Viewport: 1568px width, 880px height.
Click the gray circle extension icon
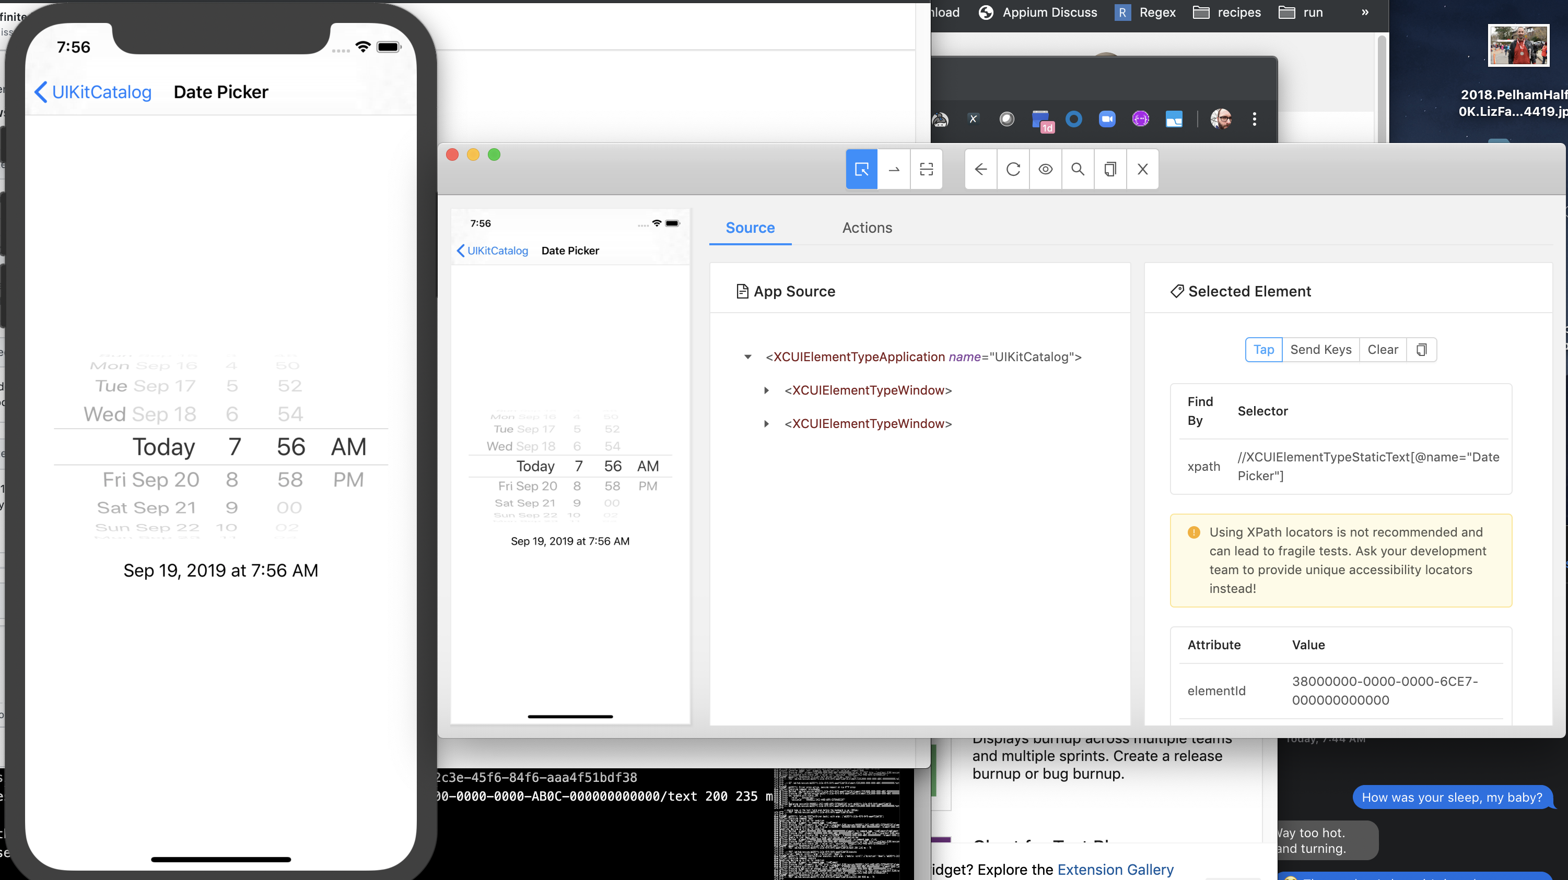coord(1007,119)
